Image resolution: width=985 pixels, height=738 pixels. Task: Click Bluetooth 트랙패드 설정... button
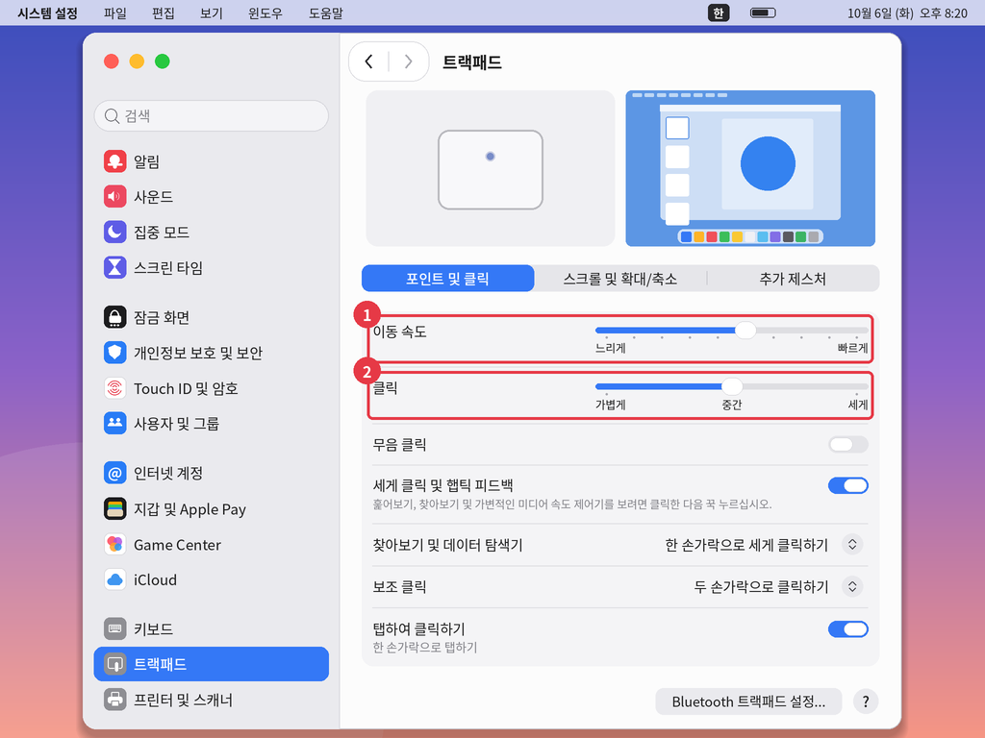(748, 701)
